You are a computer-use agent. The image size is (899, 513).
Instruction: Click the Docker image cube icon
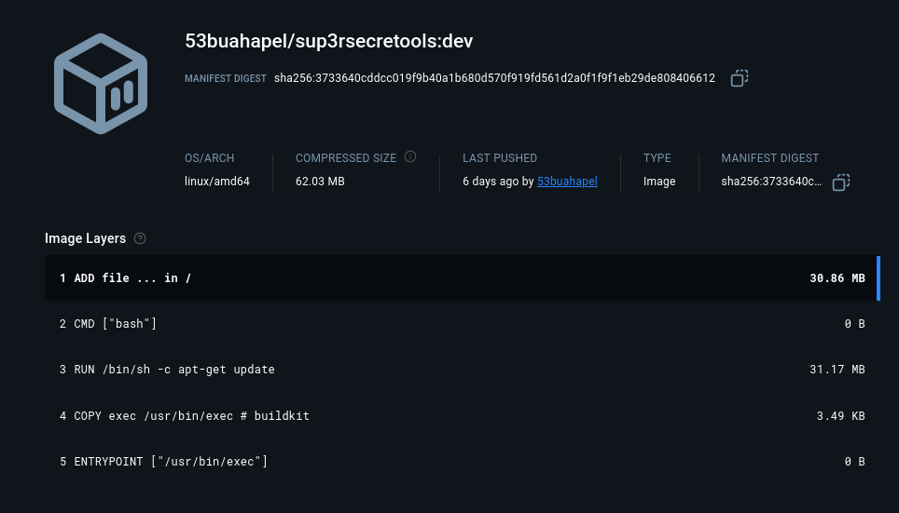tap(101, 84)
